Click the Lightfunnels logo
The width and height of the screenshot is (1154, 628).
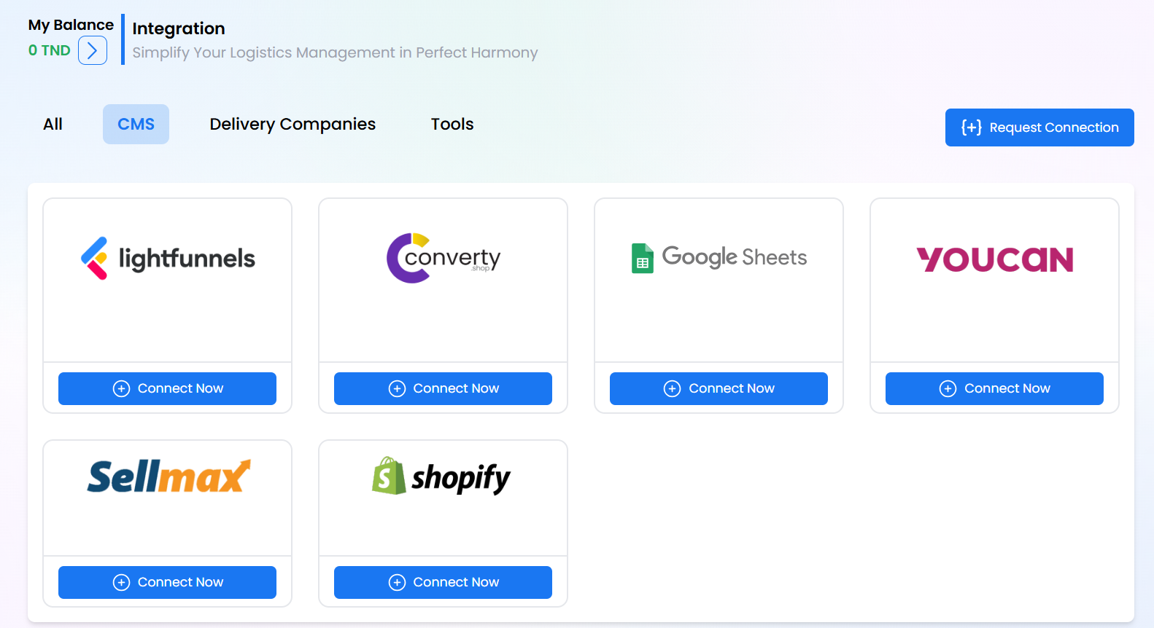[168, 259]
